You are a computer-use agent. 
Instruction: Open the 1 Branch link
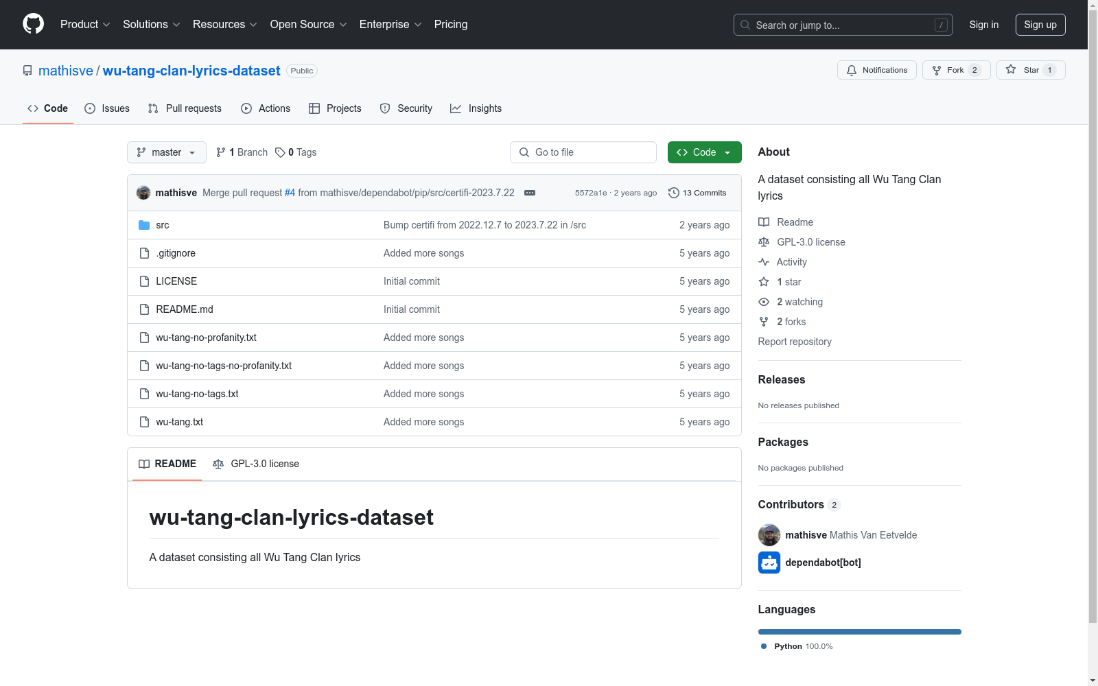pos(242,152)
